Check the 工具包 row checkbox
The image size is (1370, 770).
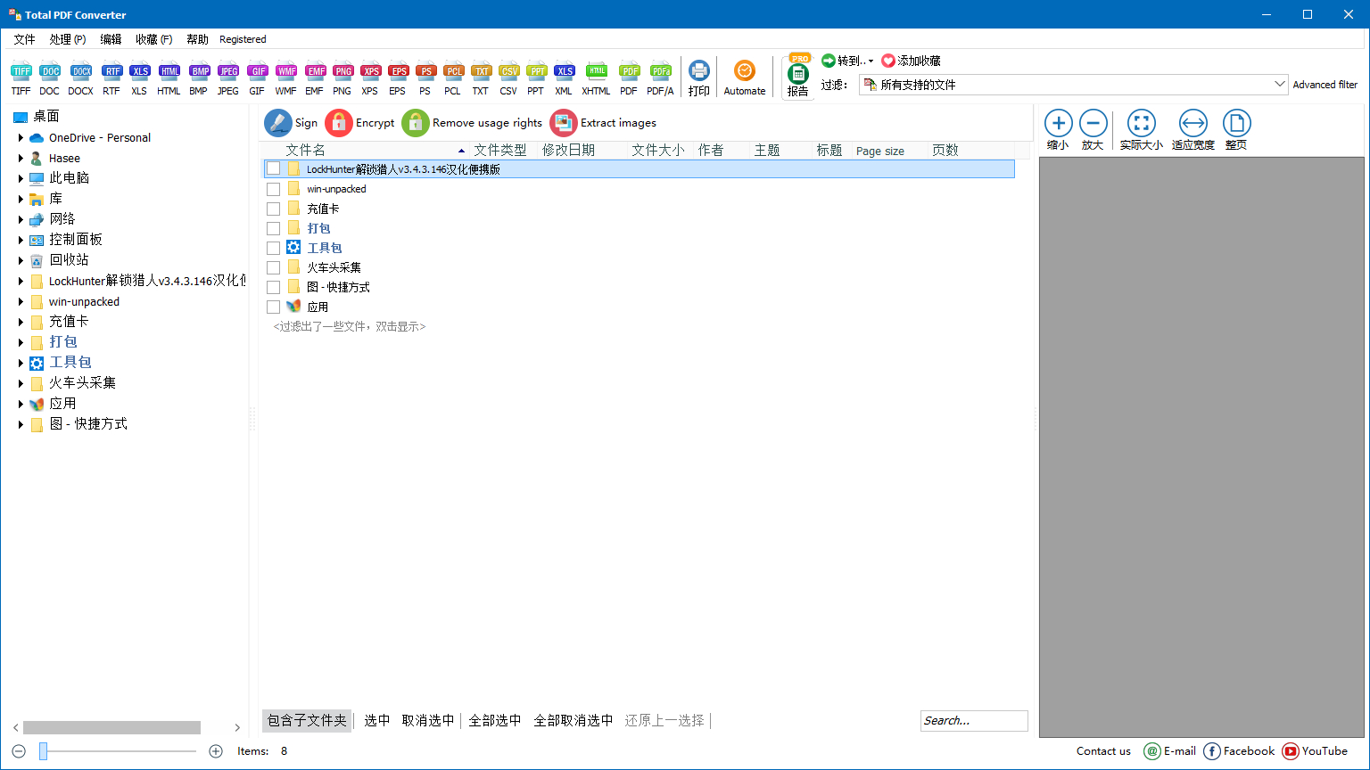point(273,248)
